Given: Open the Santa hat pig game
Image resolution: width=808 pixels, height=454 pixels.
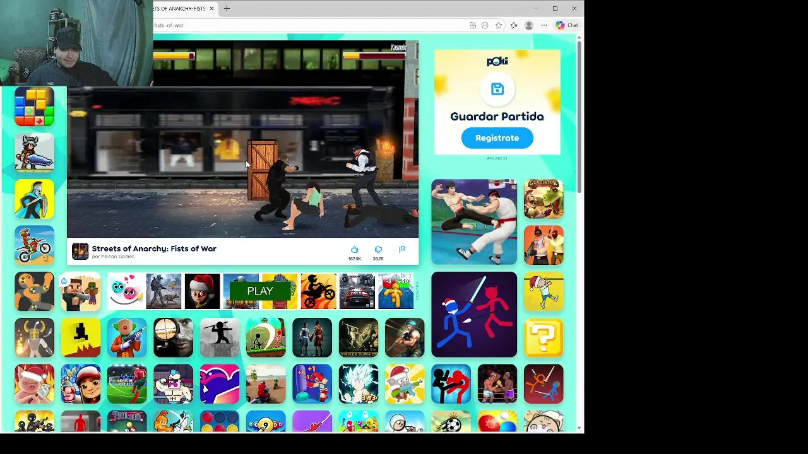Looking at the screenshot, I should (34, 384).
